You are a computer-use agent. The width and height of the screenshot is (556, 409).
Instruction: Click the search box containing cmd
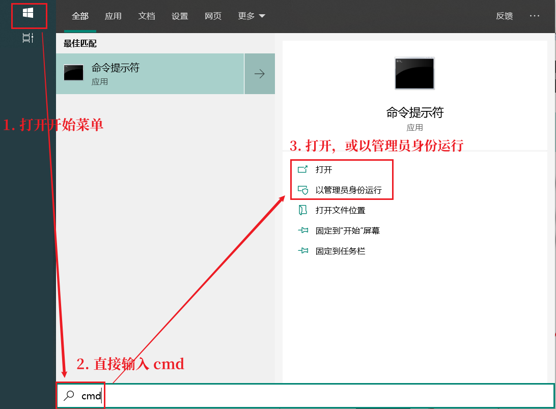pos(305,396)
